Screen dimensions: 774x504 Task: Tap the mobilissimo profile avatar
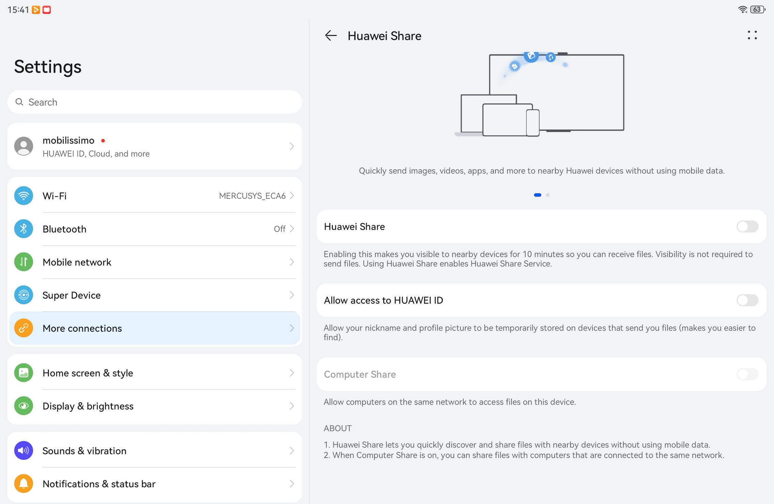24,146
